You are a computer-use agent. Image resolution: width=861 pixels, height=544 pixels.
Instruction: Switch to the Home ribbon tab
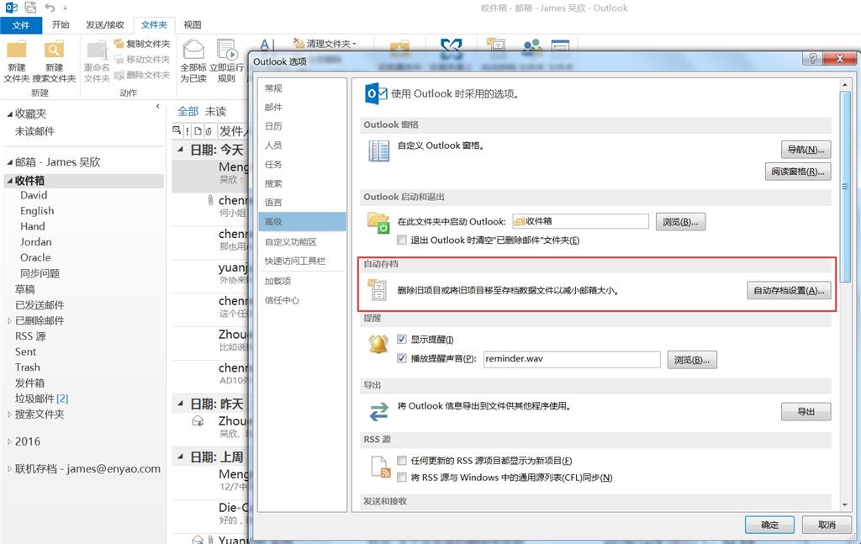61,24
